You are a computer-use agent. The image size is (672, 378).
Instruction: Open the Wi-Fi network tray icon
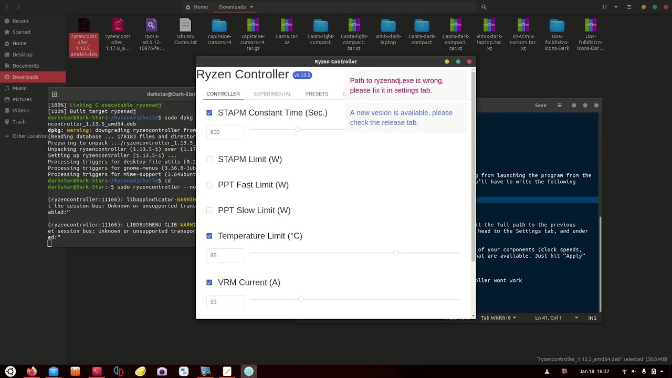pyautogui.click(x=625, y=372)
